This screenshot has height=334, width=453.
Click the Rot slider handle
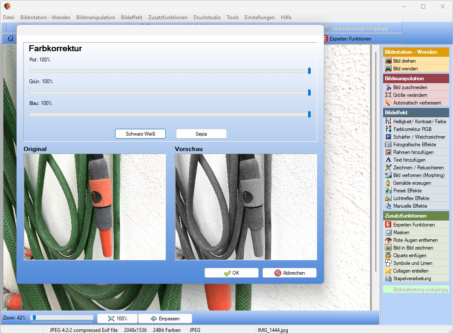[309, 71]
